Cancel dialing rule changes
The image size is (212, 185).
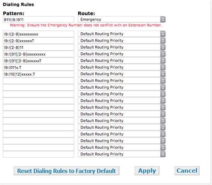pos(187,171)
